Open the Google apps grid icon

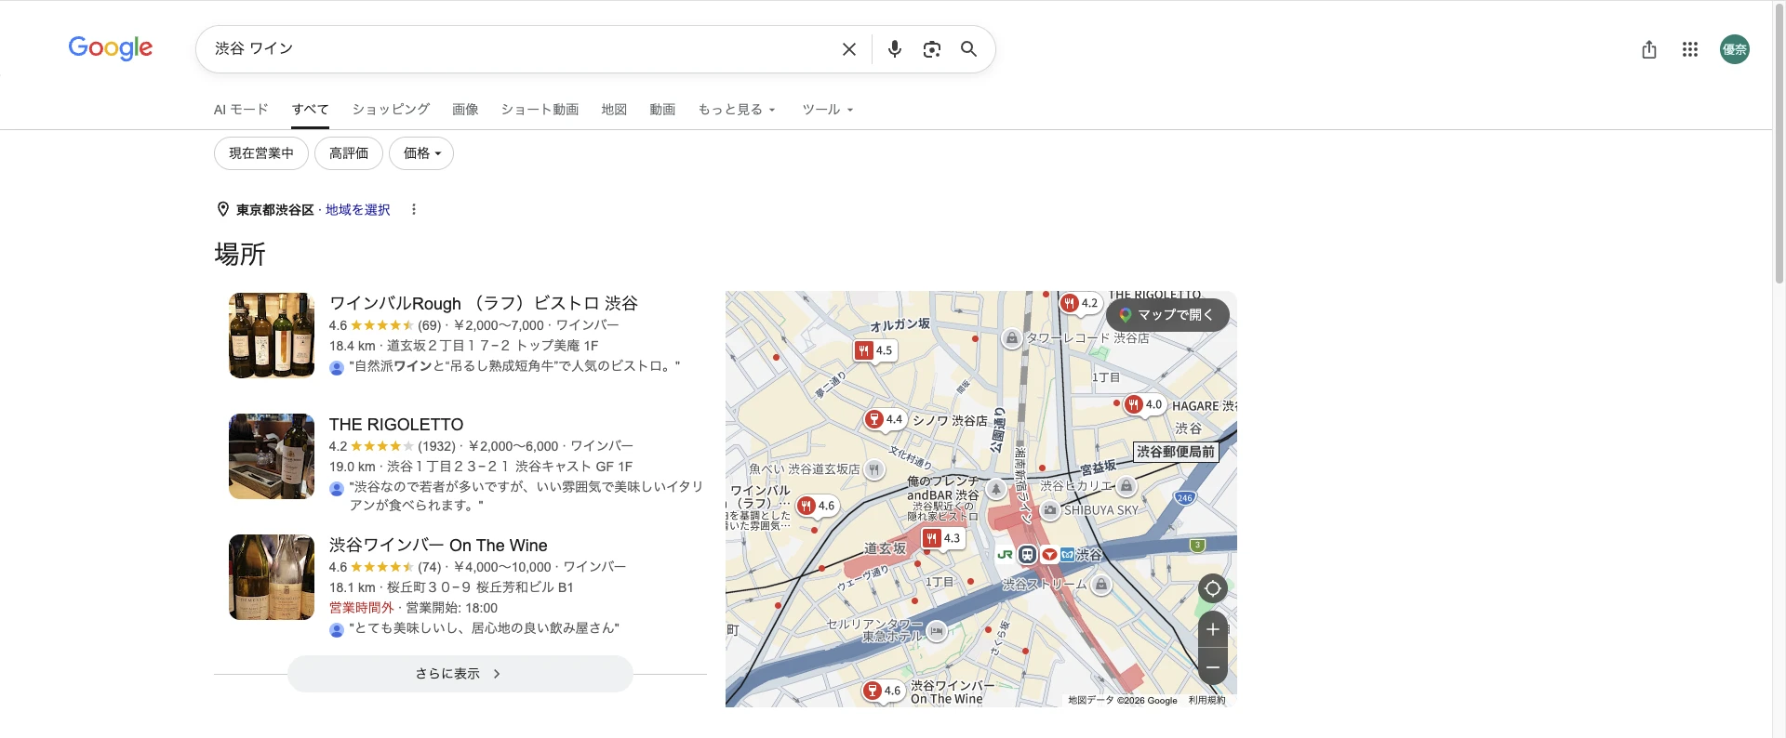(1690, 49)
